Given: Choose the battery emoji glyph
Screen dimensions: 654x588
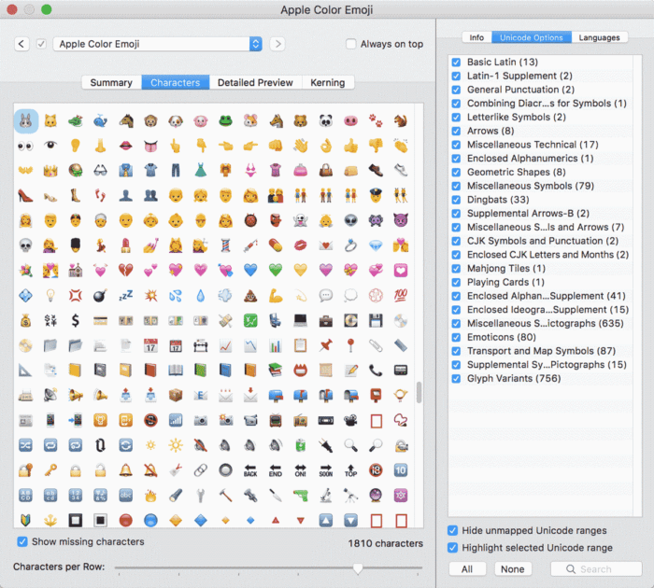Looking at the screenshot, I should [301, 445].
